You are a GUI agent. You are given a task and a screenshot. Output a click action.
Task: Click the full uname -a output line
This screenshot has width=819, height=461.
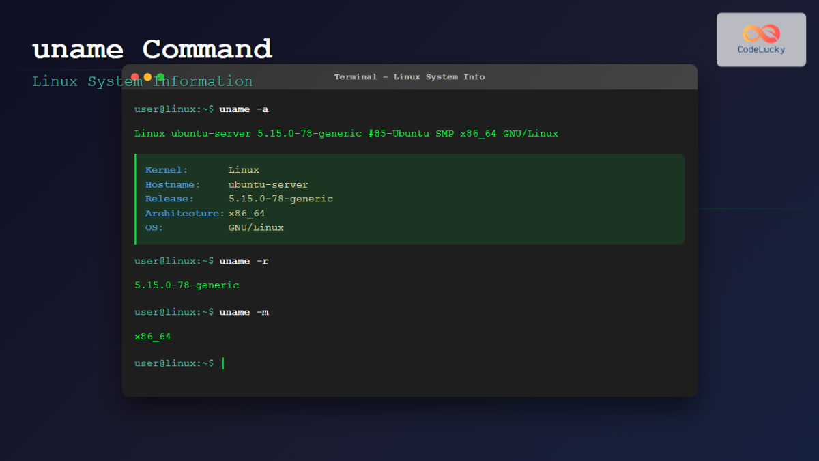pyautogui.click(x=345, y=133)
